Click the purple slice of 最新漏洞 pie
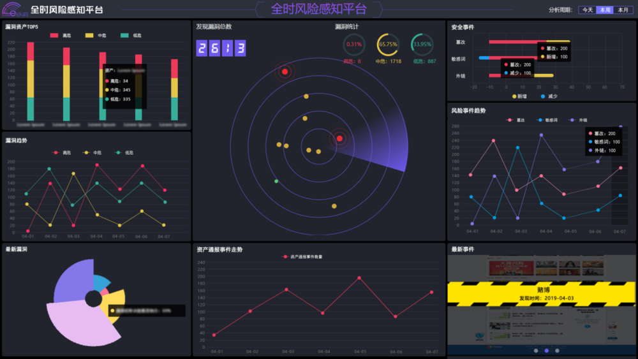This screenshot has width=638, height=359. 73,282
